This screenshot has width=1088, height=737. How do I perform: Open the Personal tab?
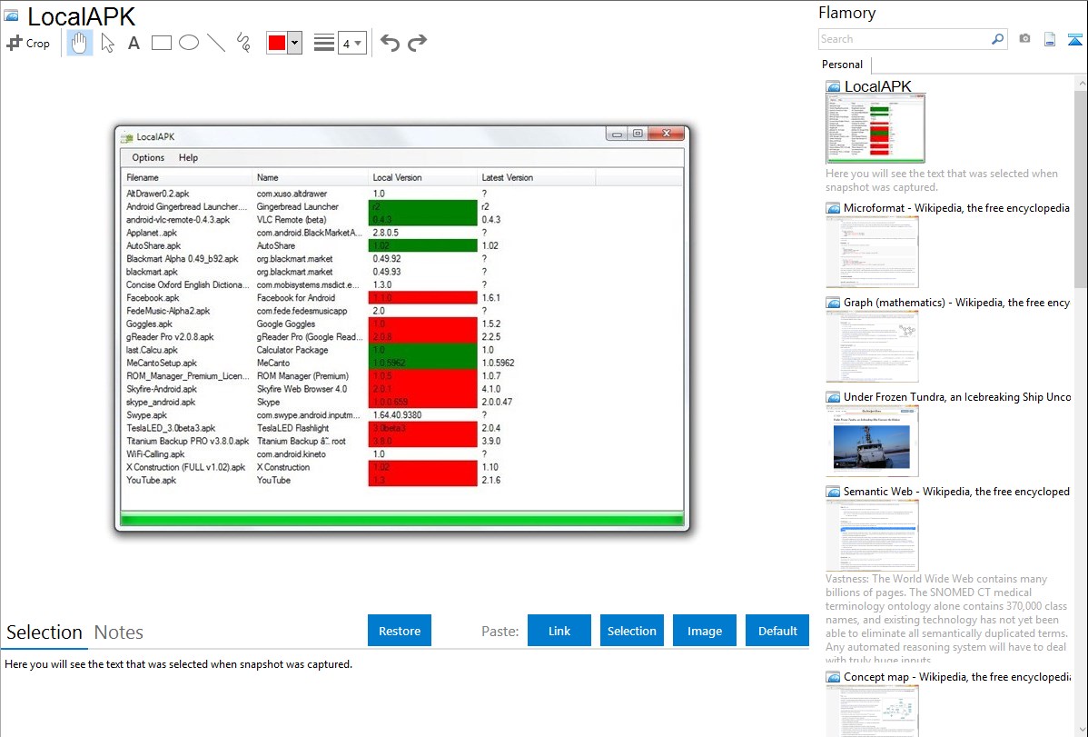pyautogui.click(x=842, y=65)
